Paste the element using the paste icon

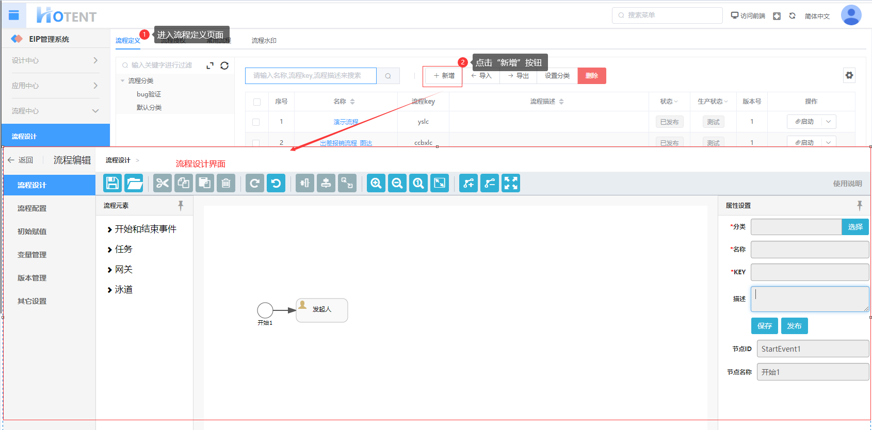click(x=205, y=183)
